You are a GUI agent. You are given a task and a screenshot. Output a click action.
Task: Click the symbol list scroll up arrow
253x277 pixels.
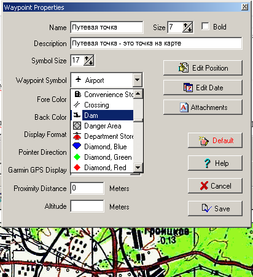[x=138, y=94]
